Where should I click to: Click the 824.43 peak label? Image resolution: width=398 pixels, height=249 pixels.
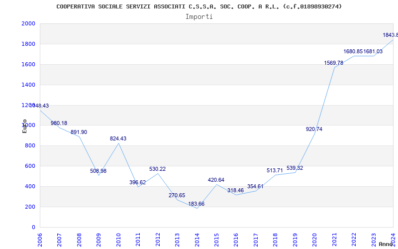point(118,139)
